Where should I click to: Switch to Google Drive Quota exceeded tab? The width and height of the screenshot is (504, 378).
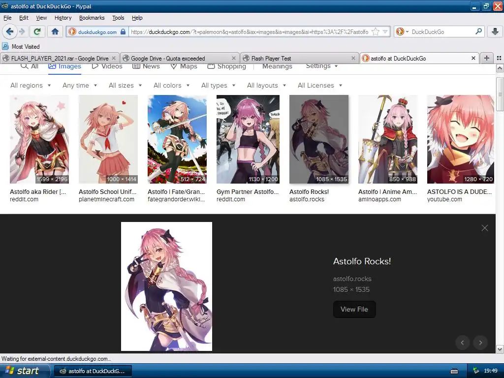[180, 58]
